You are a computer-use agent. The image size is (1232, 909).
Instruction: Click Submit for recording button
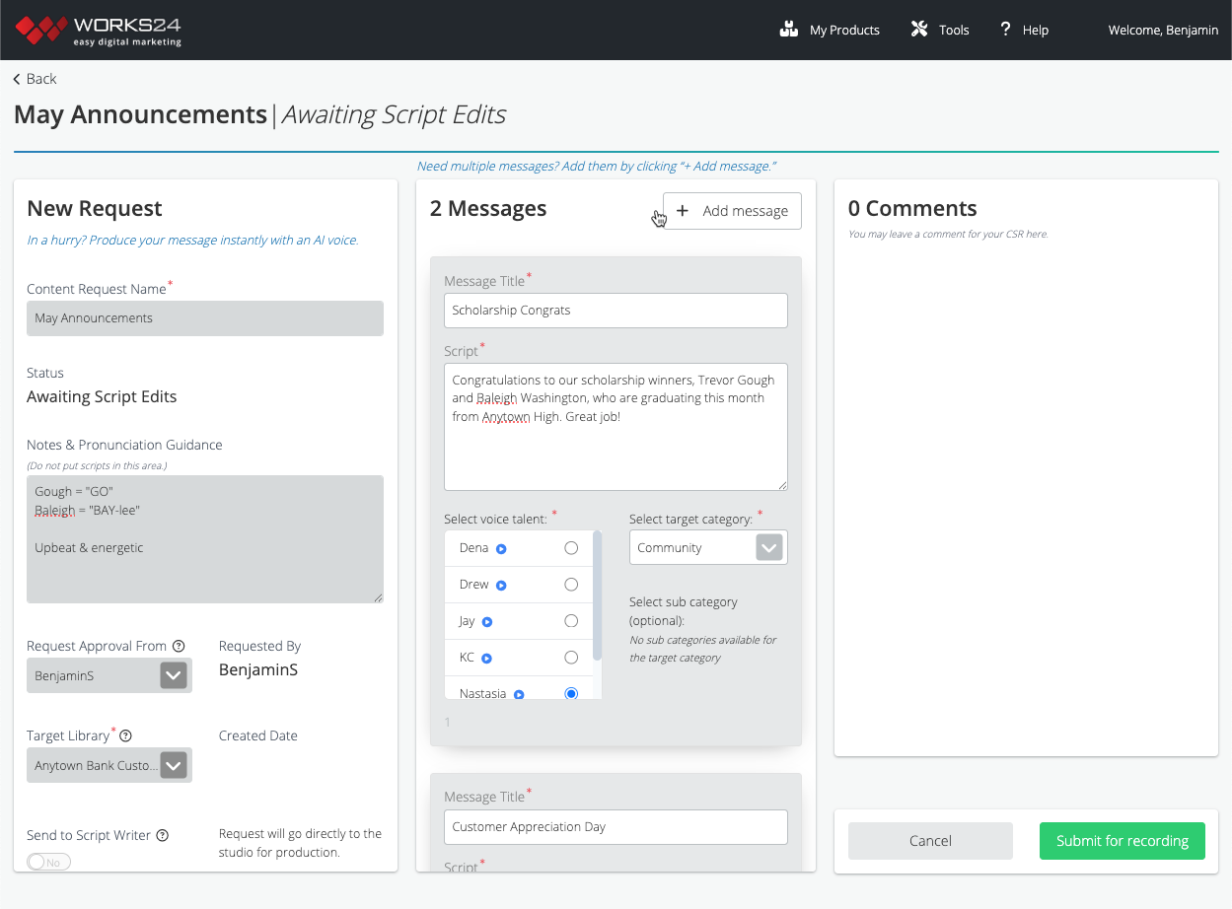(1123, 841)
